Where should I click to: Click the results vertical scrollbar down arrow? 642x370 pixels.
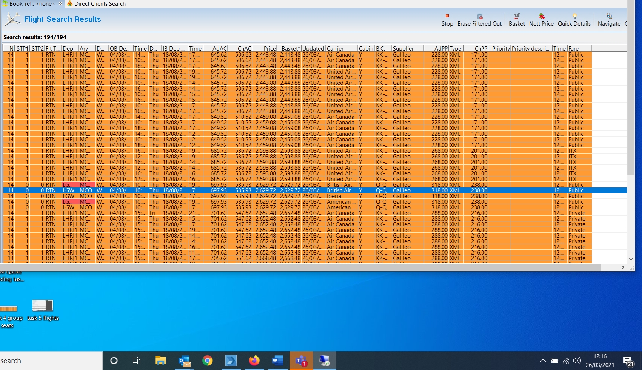click(631, 259)
